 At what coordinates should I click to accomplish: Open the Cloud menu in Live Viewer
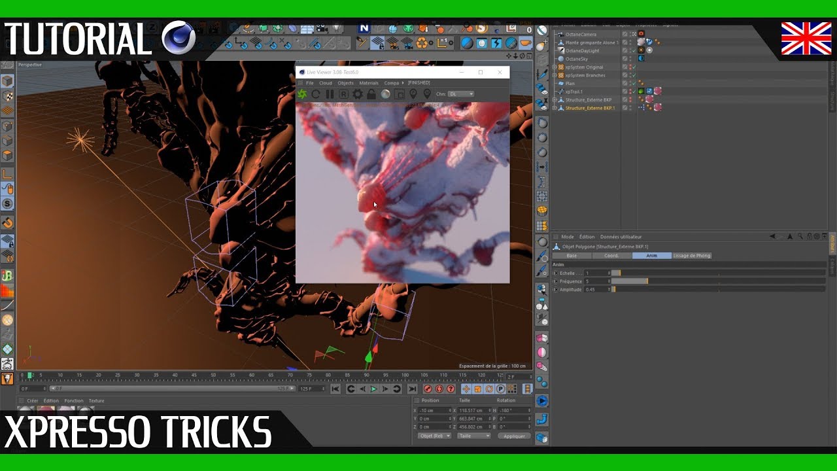(326, 83)
